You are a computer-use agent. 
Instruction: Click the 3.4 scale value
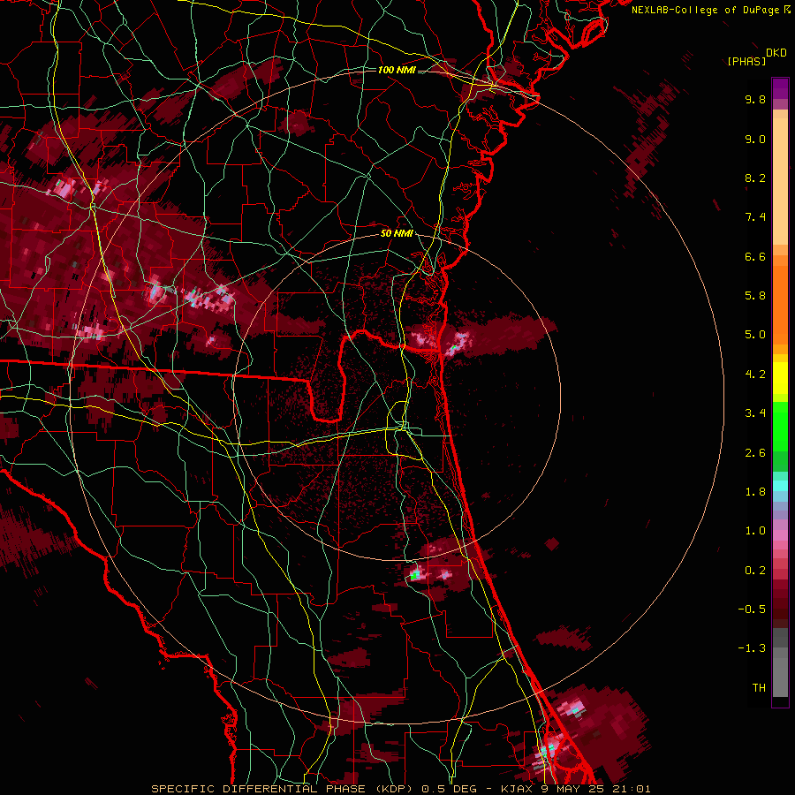[x=755, y=413]
